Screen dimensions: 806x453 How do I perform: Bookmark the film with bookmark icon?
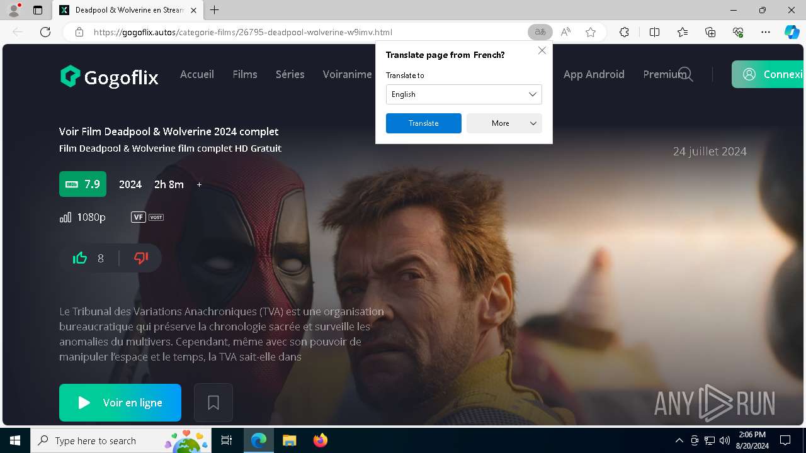click(213, 403)
